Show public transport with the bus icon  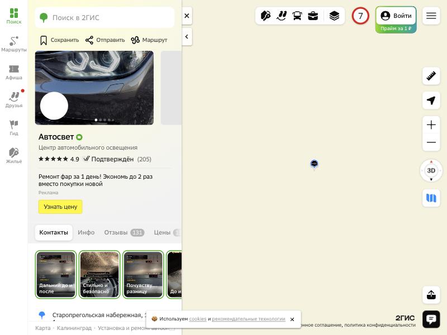297,16
